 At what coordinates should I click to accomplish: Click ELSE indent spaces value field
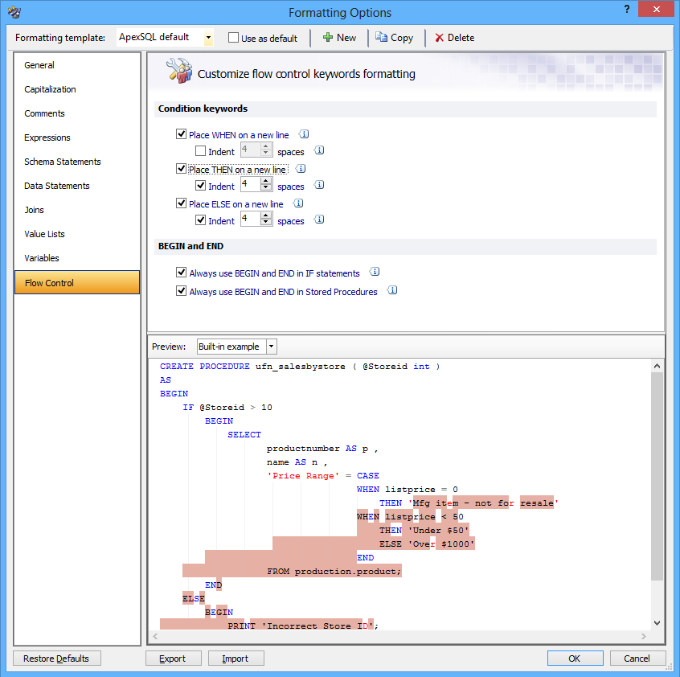click(251, 219)
